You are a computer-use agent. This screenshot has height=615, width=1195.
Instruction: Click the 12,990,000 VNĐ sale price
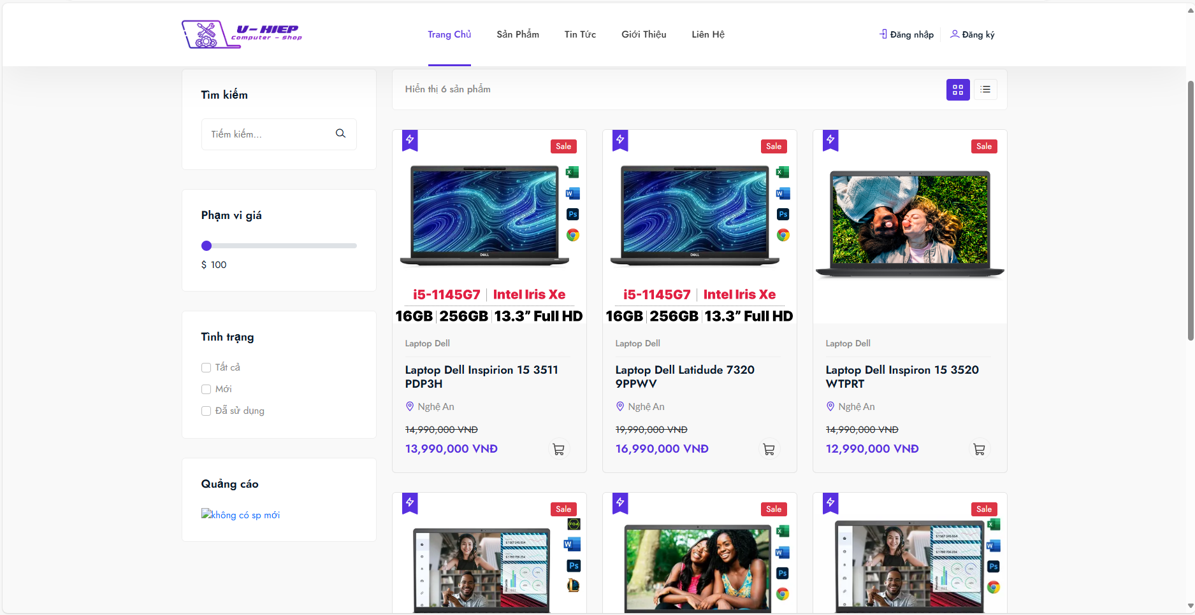873,449
